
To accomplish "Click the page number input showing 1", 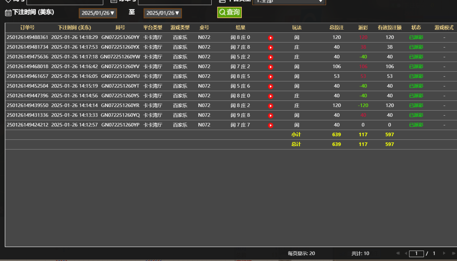I will point(416,254).
